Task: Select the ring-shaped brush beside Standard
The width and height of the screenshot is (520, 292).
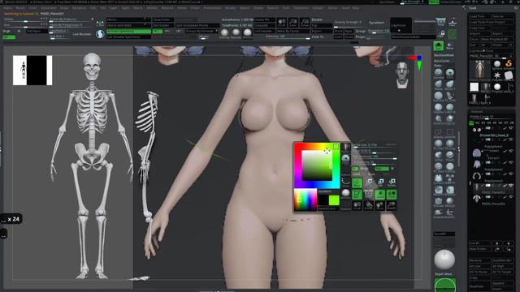Action: 449,72
